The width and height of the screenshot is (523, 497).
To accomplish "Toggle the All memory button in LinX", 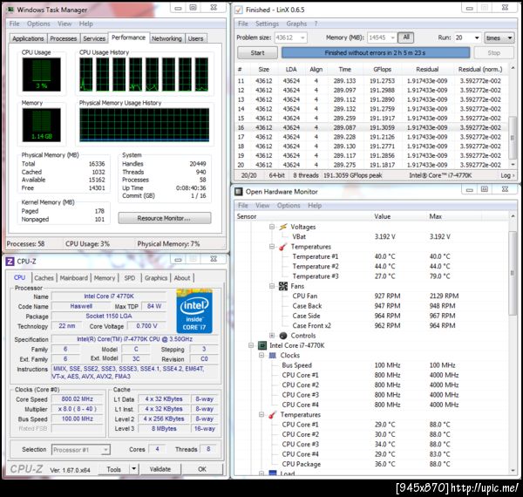I will click(406, 37).
